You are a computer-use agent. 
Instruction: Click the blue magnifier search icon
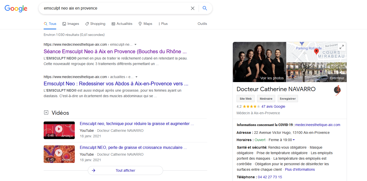point(205,8)
